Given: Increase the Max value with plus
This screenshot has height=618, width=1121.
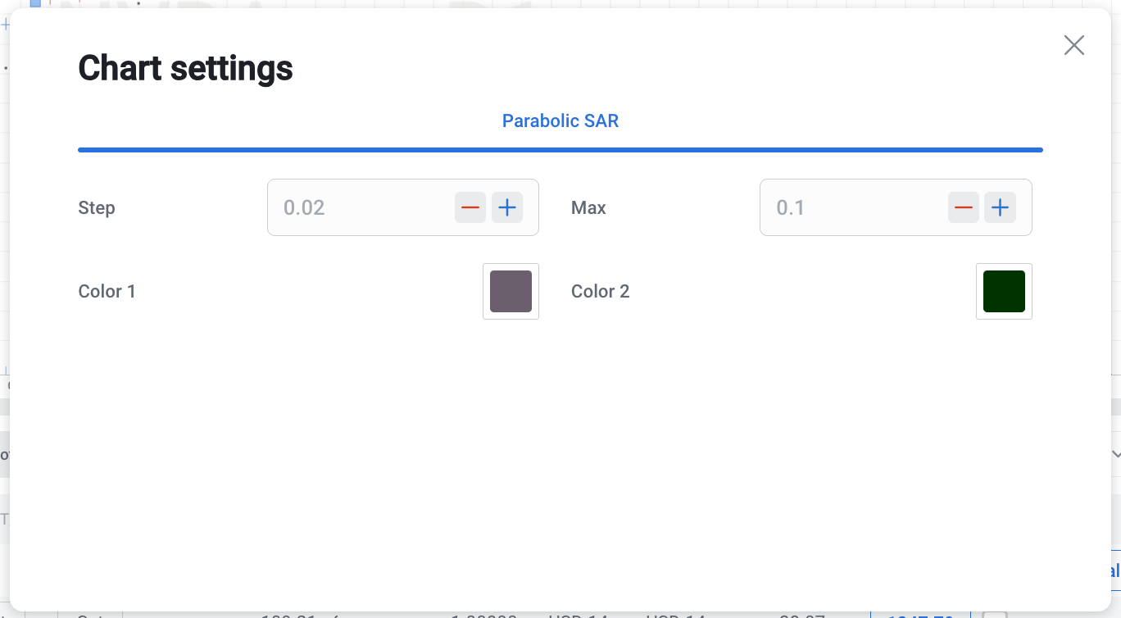Looking at the screenshot, I should coord(1000,207).
